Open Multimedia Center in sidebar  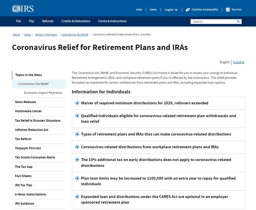click(x=28, y=111)
